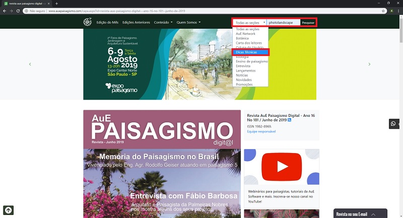Open Memória do Paisagismo no Brasil article

tap(159, 157)
